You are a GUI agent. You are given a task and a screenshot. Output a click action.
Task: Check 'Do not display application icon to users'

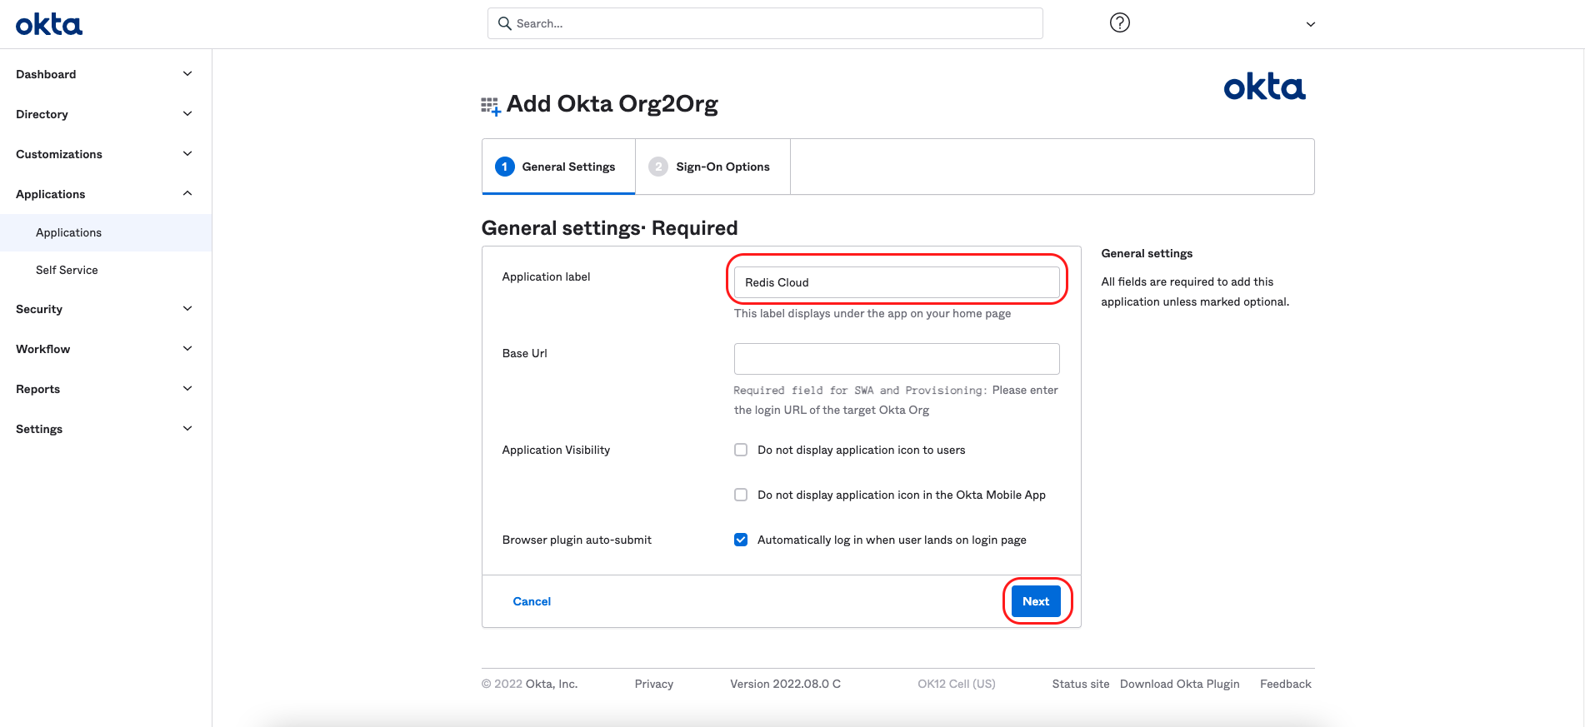[x=741, y=450]
